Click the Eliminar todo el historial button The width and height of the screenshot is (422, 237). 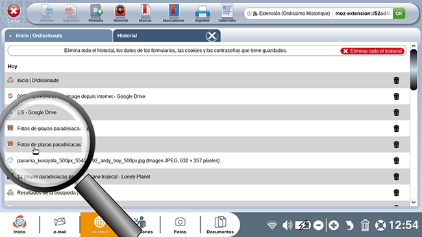pos(372,51)
